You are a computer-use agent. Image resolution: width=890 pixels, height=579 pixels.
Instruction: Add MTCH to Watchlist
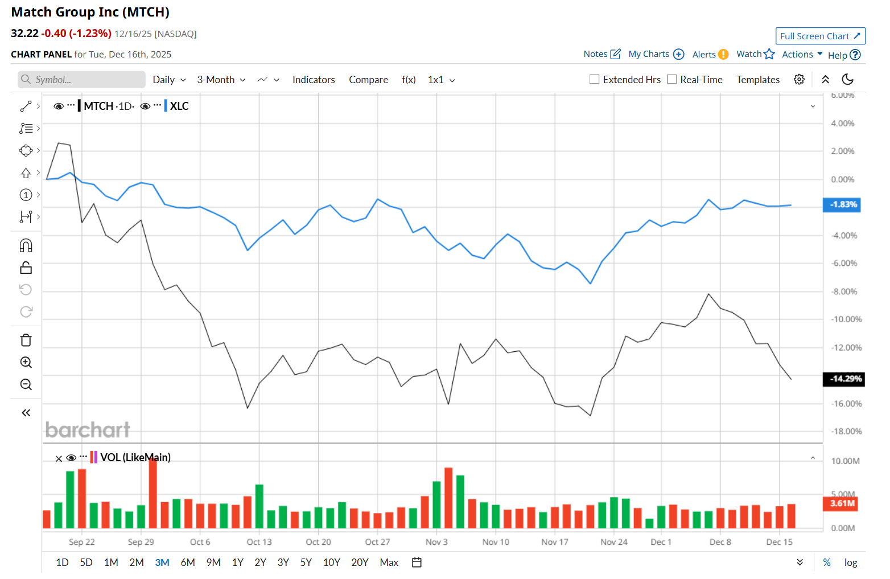click(756, 54)
